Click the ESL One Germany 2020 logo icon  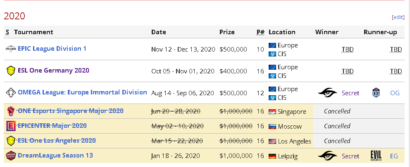pyautogui.click(x=10, y=71)
